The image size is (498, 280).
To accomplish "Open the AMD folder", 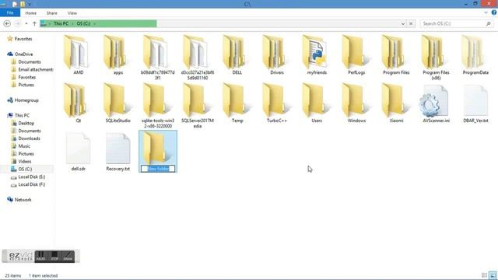I will (x=78, y=54).
